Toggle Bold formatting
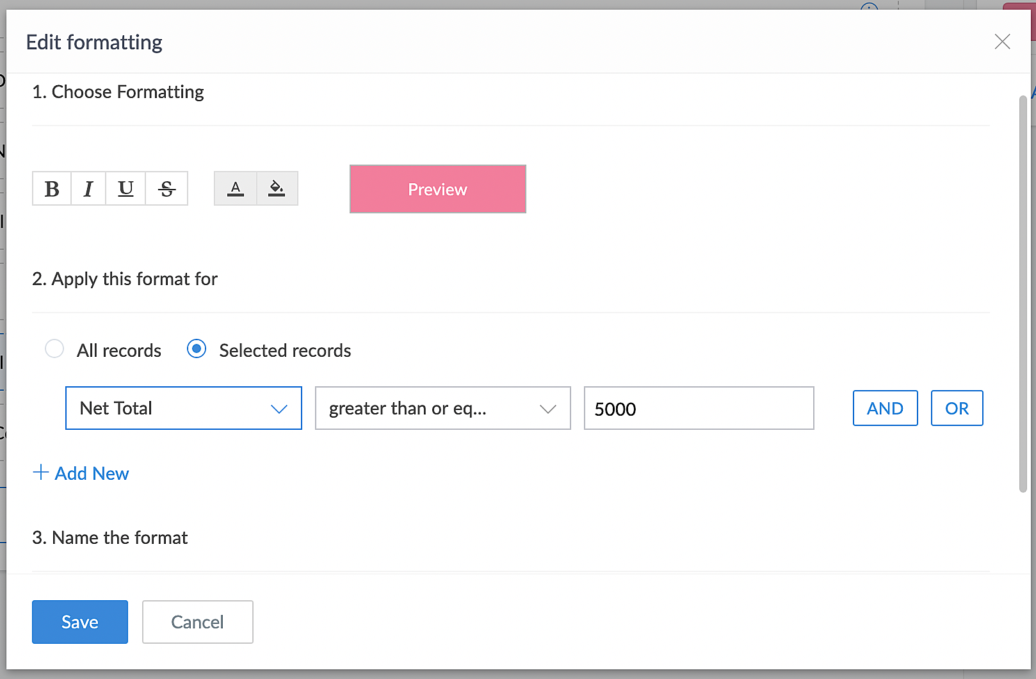1036x679 pixels. 52,189
